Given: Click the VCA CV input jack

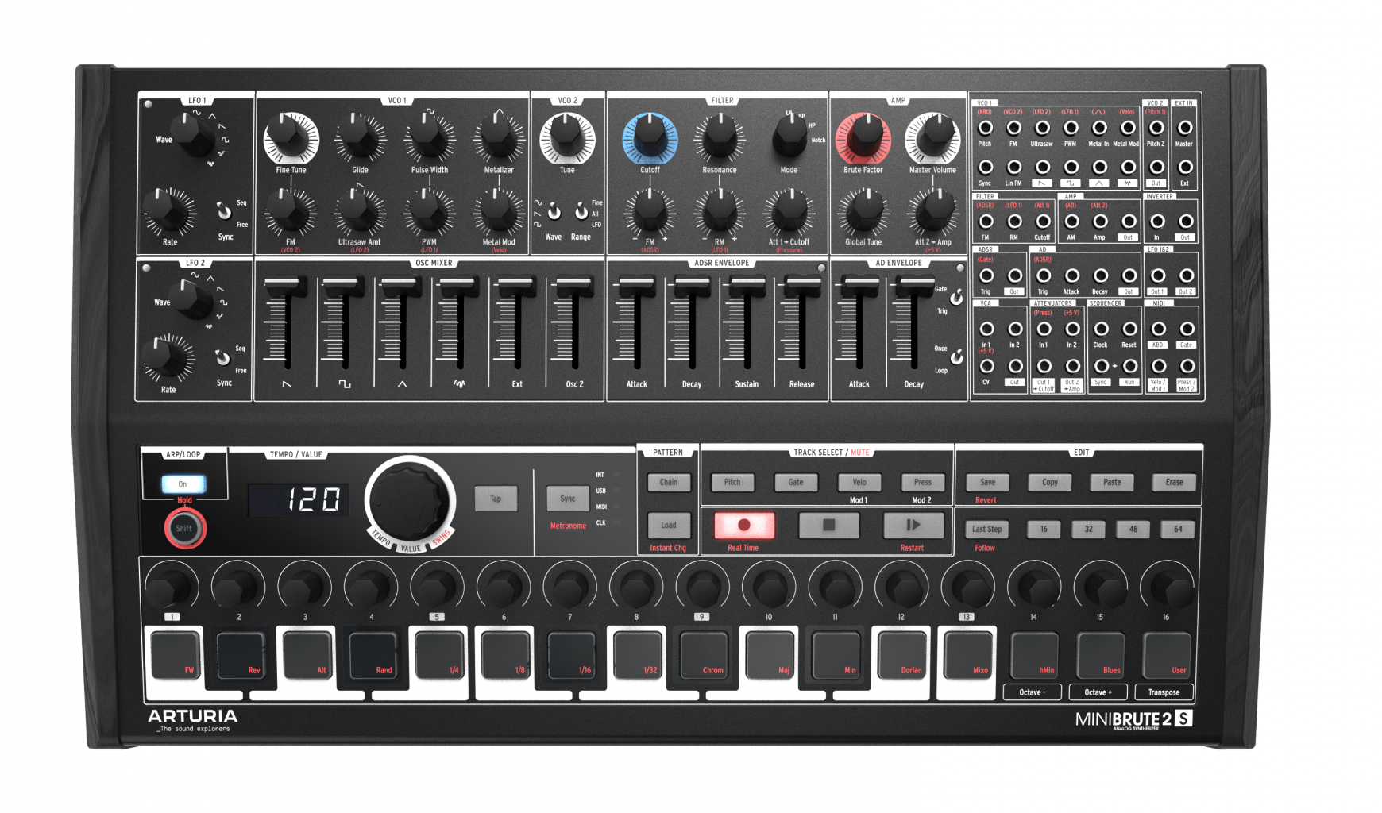Looking at the screenshot, I should point(986,366).
